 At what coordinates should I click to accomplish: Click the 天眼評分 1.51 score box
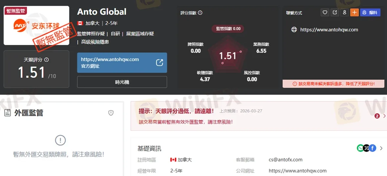(36, 69)
